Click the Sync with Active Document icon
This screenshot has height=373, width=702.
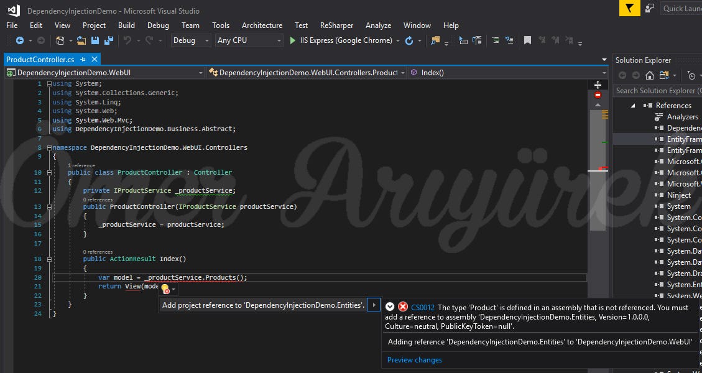(664, 75)
